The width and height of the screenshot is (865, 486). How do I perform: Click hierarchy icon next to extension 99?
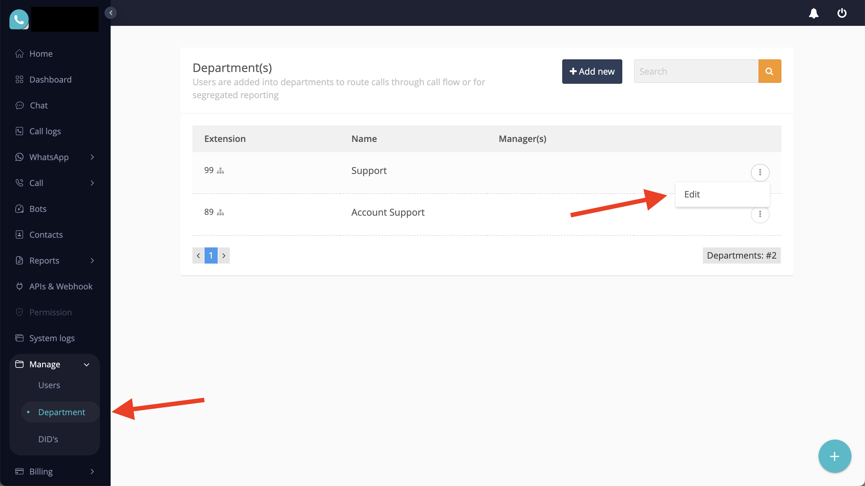point(220,171)
